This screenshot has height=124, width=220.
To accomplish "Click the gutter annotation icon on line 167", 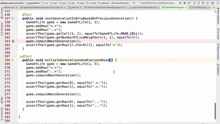I will coord(21,56).
